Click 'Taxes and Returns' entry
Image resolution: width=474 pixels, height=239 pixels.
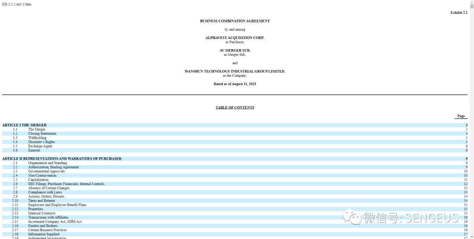coord(42,200)
